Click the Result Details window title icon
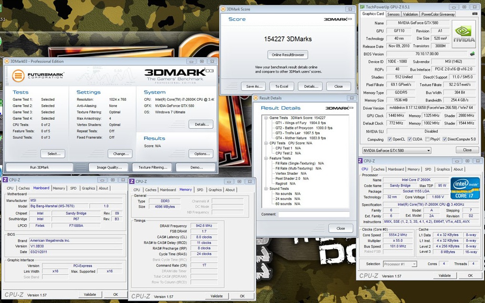 click(x=256, y=98)
